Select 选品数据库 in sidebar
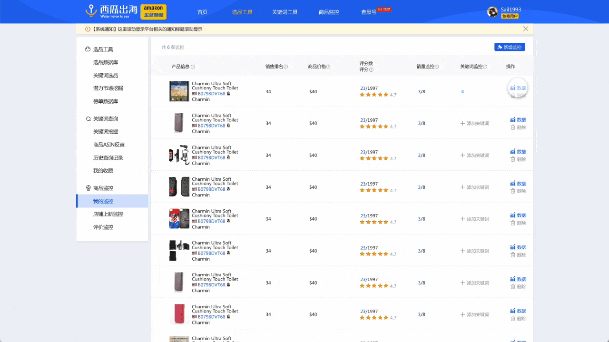 106,62
